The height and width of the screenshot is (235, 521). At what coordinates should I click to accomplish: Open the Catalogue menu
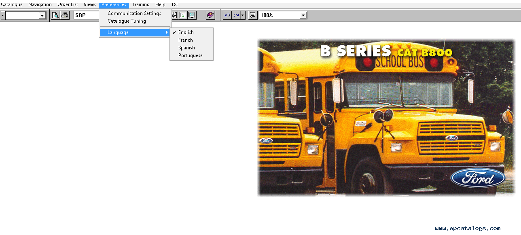coord(11,4)
